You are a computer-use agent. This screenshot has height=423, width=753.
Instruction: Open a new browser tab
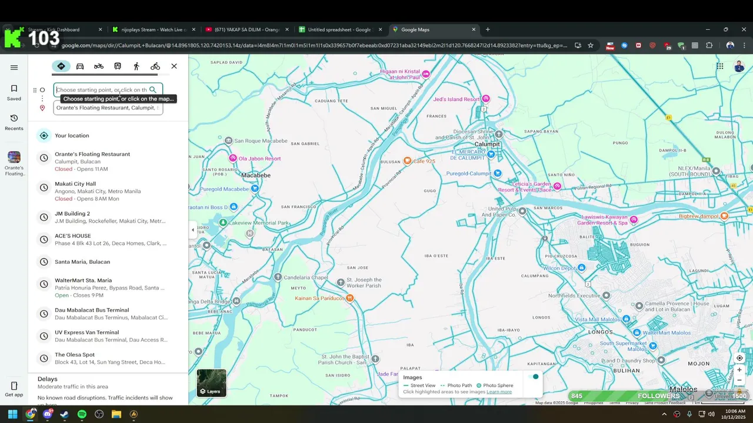pyautogui.click(x=488, y=29)
